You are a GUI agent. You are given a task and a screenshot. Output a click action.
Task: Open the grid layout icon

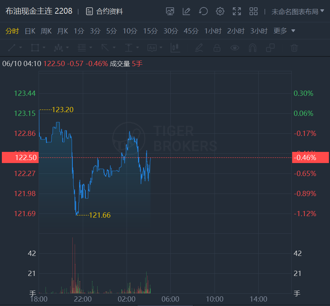pos(254,11)
